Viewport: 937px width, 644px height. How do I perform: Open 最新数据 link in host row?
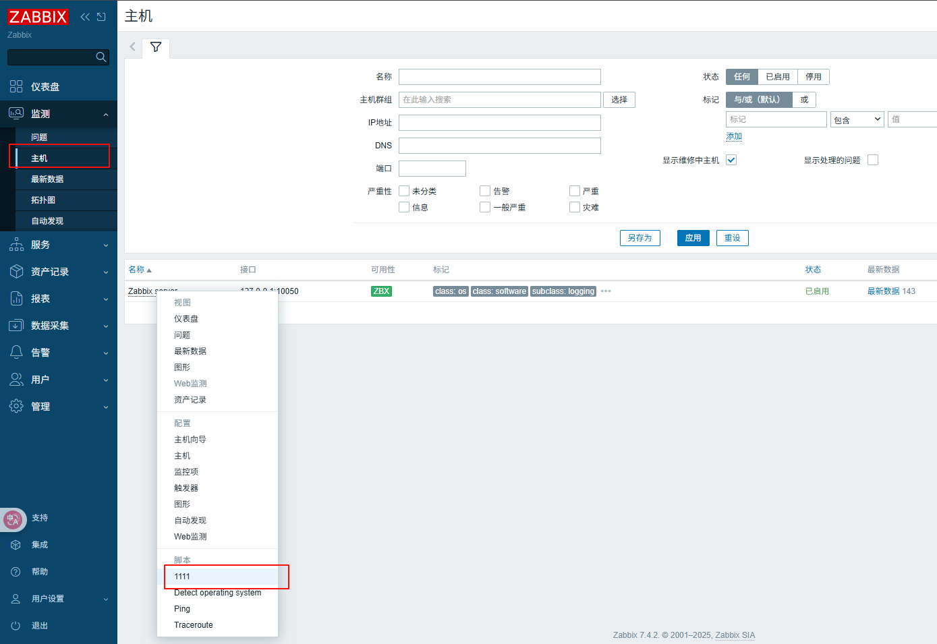point(883,291)
